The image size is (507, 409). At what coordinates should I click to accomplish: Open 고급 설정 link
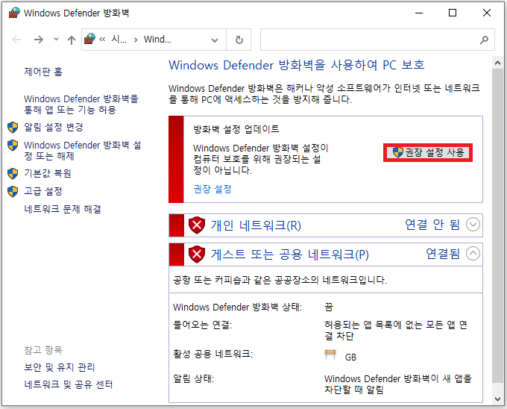[43, 191]
